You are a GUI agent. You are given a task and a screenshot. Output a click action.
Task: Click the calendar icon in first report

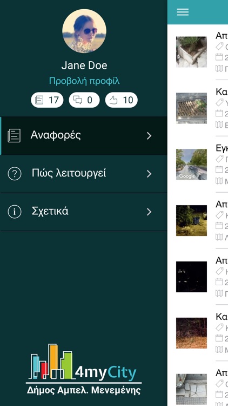pyautogui.click(x=219, y=57)
